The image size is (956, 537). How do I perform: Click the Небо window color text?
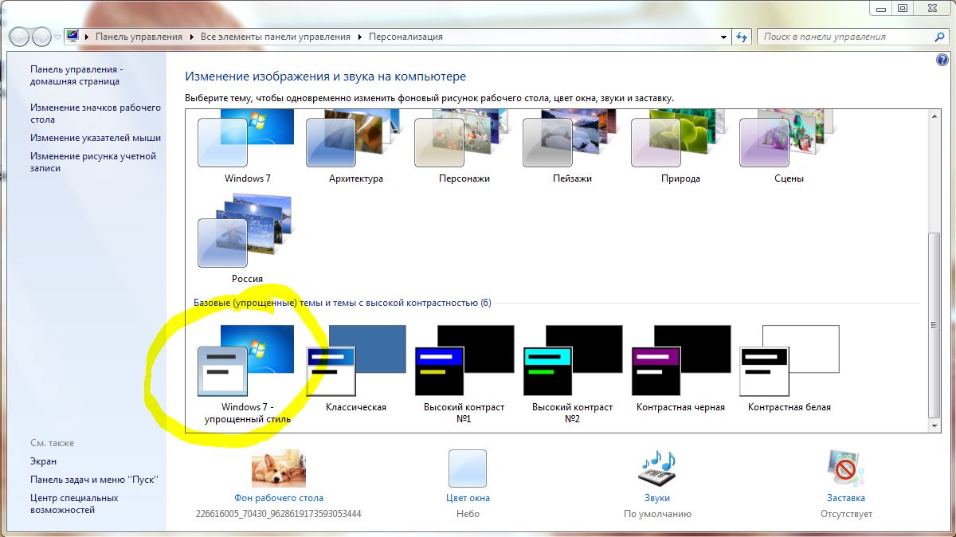[468, 514]
